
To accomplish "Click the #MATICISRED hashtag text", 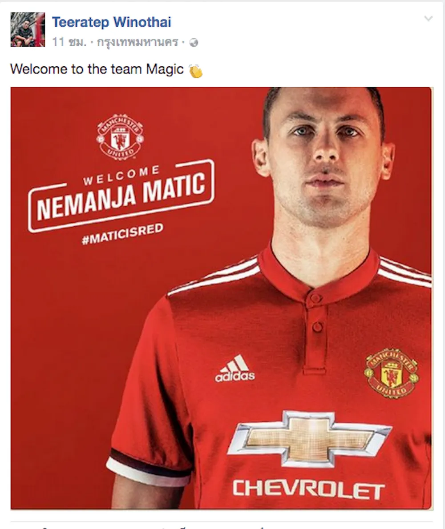I will coord(122,234).
